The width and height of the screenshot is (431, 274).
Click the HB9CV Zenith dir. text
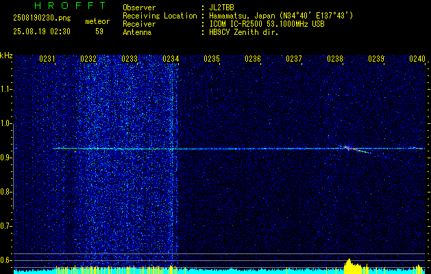244,32
